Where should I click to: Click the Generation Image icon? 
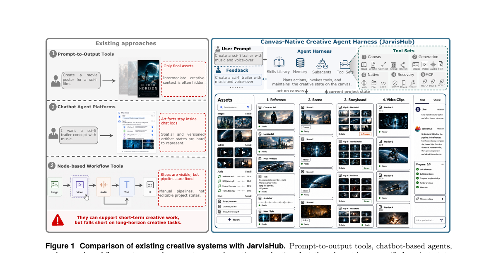tap(416, 65)
